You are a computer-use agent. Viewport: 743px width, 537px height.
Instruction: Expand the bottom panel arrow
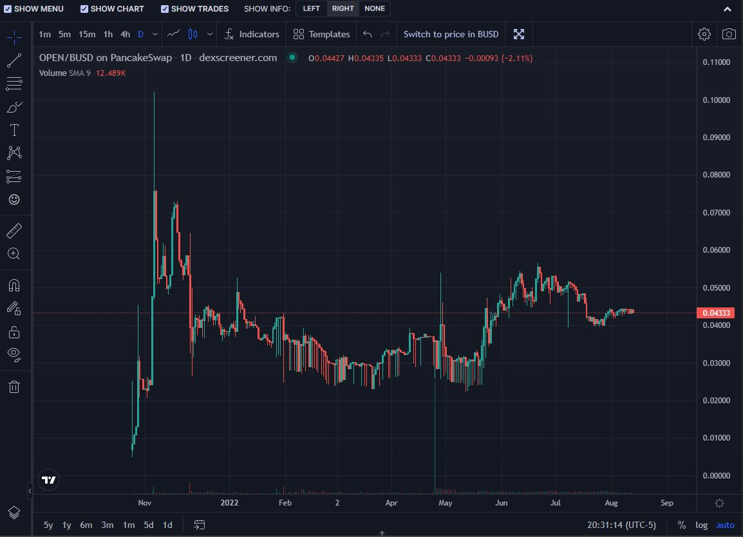(x=382, y=534)
